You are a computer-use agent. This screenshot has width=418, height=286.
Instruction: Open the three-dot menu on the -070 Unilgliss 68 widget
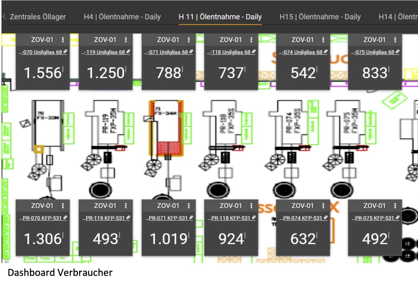[x=63, y=40]
